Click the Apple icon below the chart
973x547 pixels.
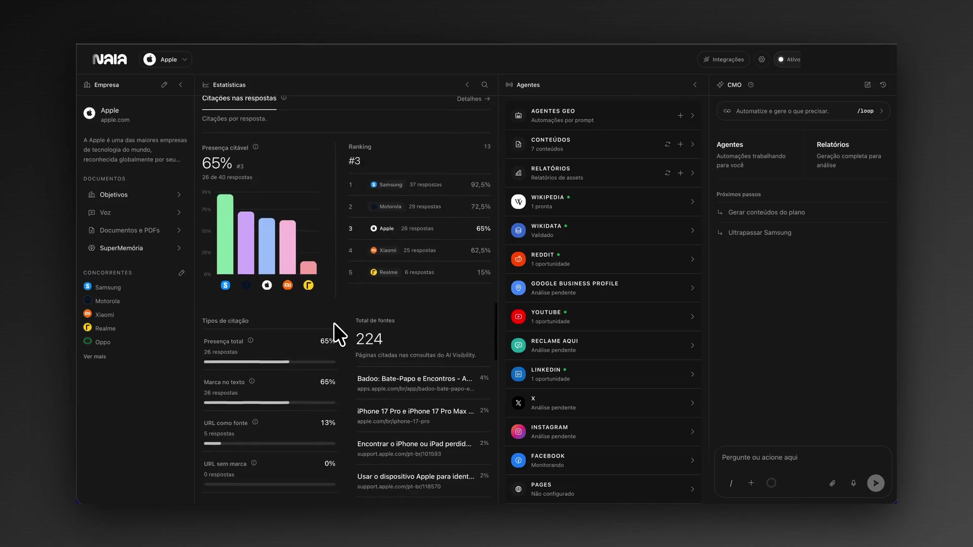click(267, 285)
